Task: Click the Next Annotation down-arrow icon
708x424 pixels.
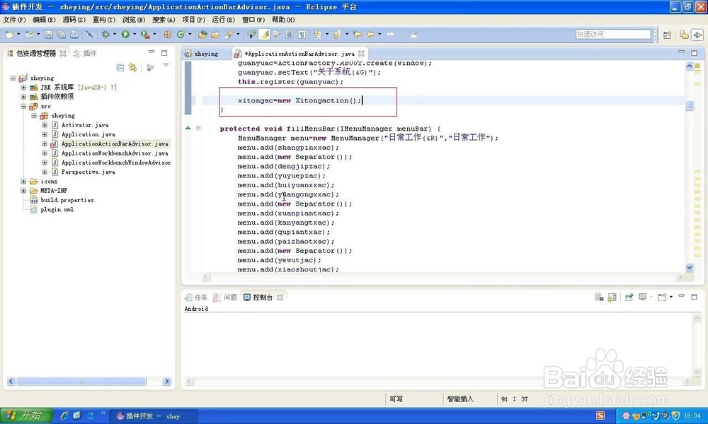Action: click(316, 34)
